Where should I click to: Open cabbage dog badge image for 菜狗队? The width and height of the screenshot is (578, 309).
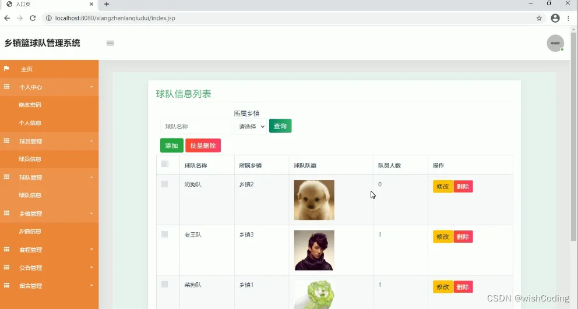point(314,294)
